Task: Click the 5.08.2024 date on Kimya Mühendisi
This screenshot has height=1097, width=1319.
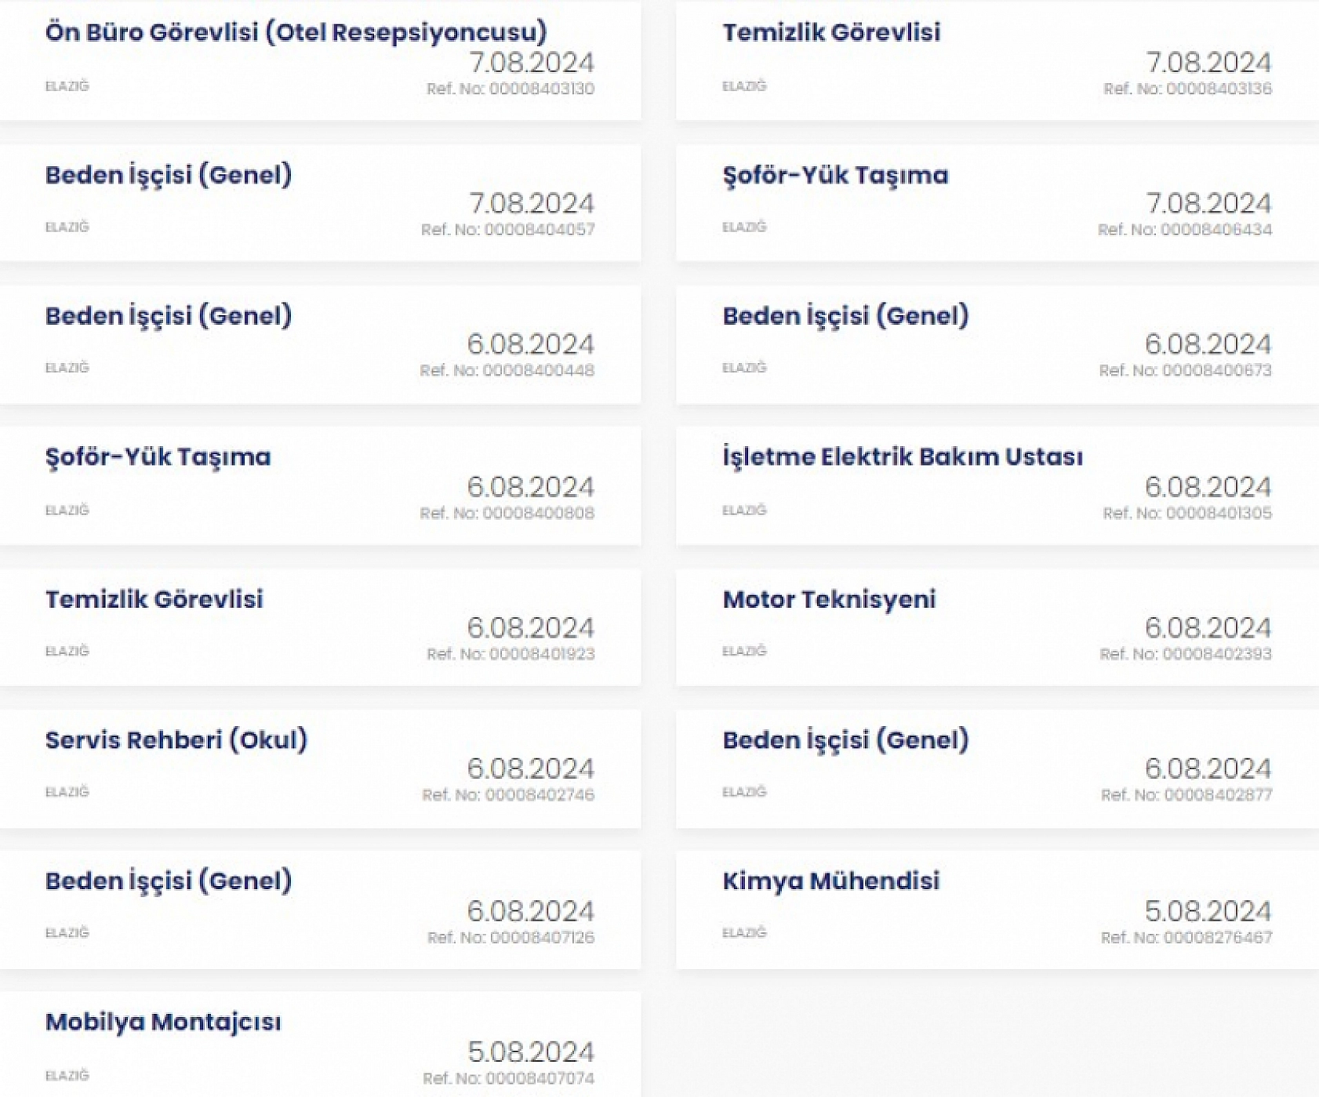Action: pyautogui.click(x=1208, y=911)
